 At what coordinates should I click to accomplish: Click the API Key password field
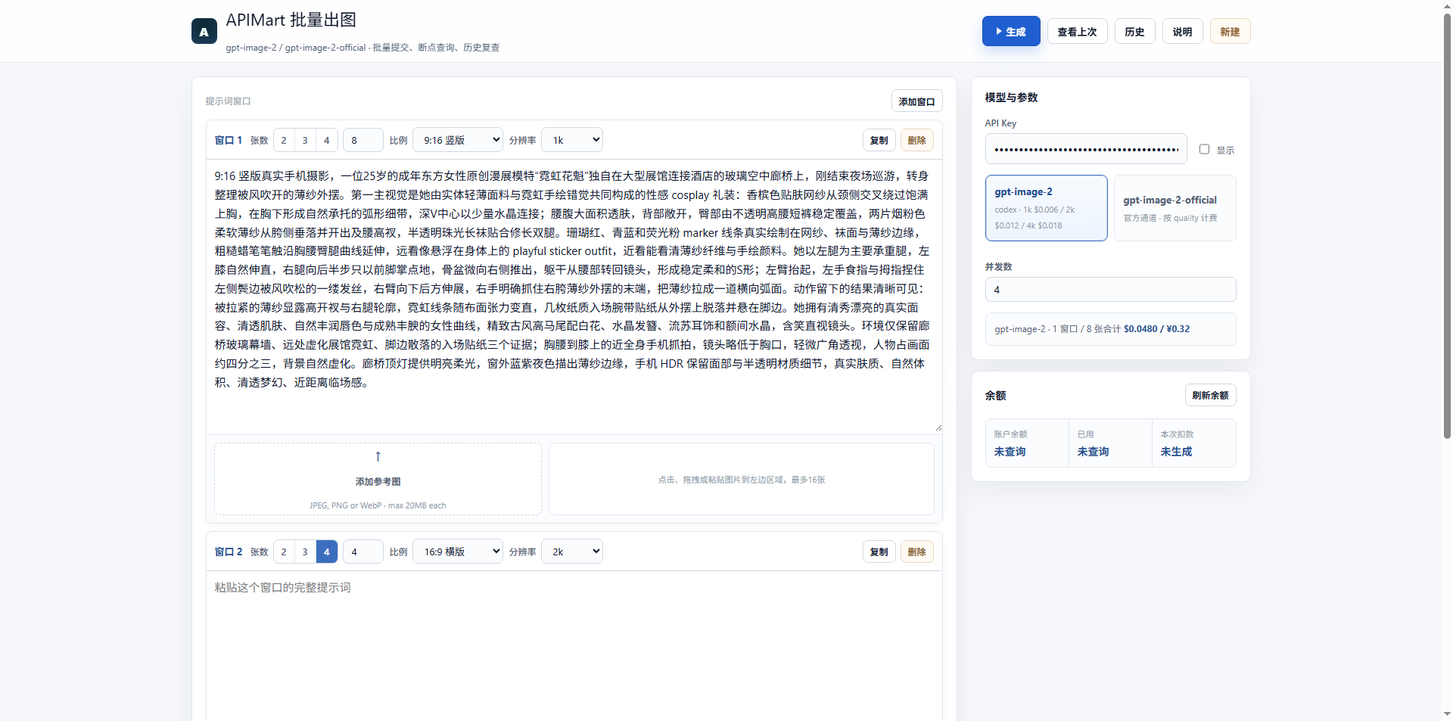(x=1086, y=149)
